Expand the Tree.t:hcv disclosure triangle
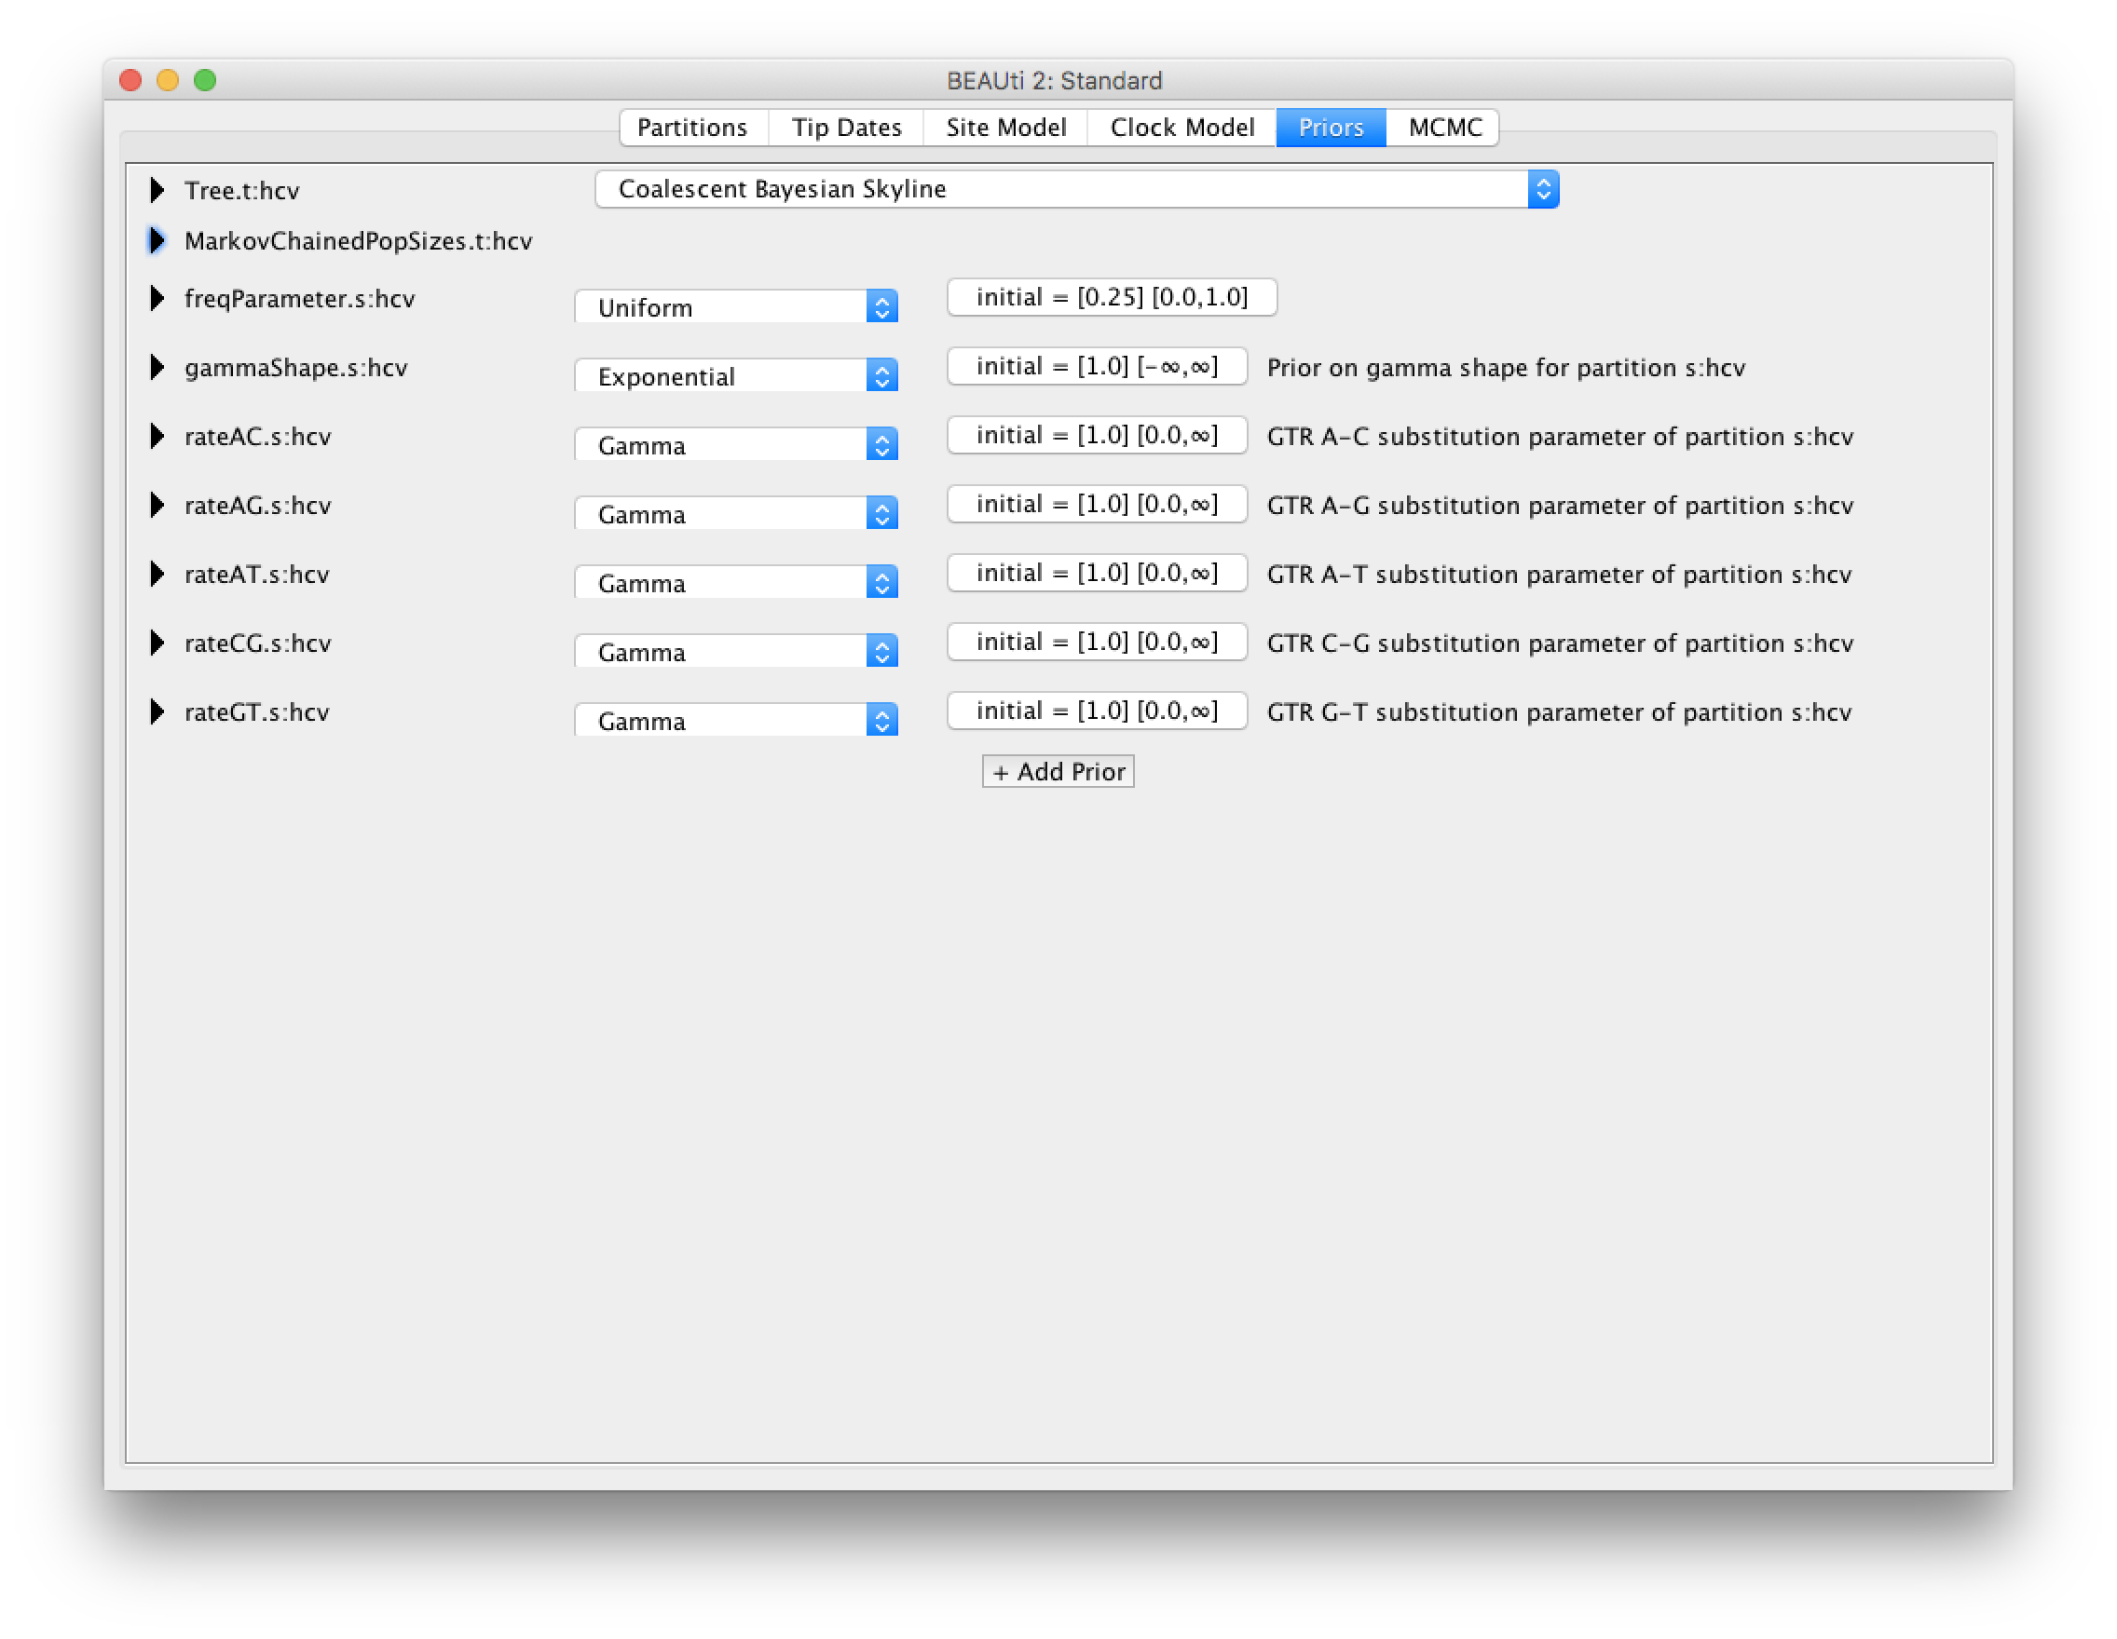 (157, 190)
